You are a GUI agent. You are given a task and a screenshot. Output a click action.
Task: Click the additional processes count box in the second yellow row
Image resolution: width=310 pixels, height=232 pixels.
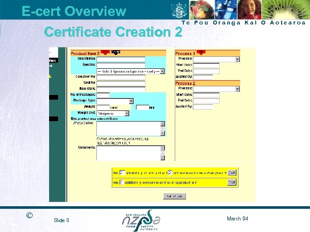click(122, 182)
